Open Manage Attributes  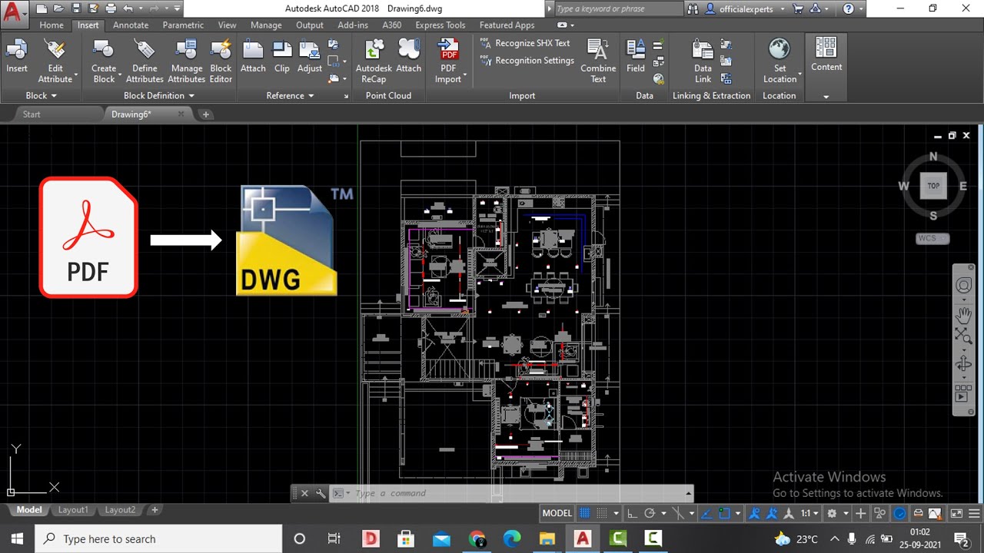coord(187,61)
